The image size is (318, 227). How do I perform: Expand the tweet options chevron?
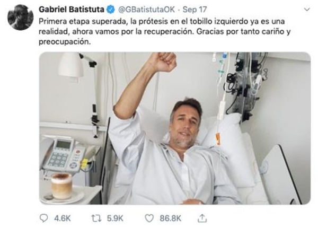point(307,10)
